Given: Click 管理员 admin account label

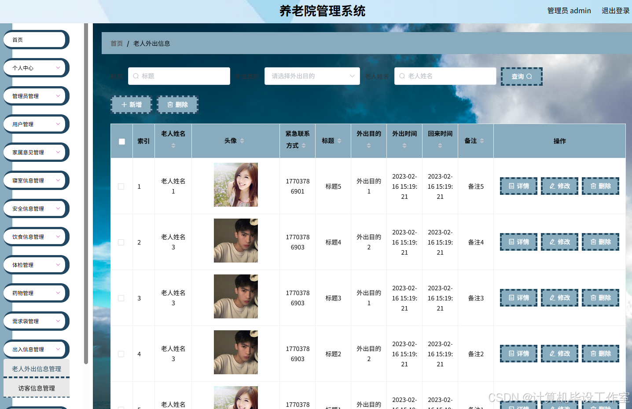Looking at the screenshot, I should click(x=569, y=11).
